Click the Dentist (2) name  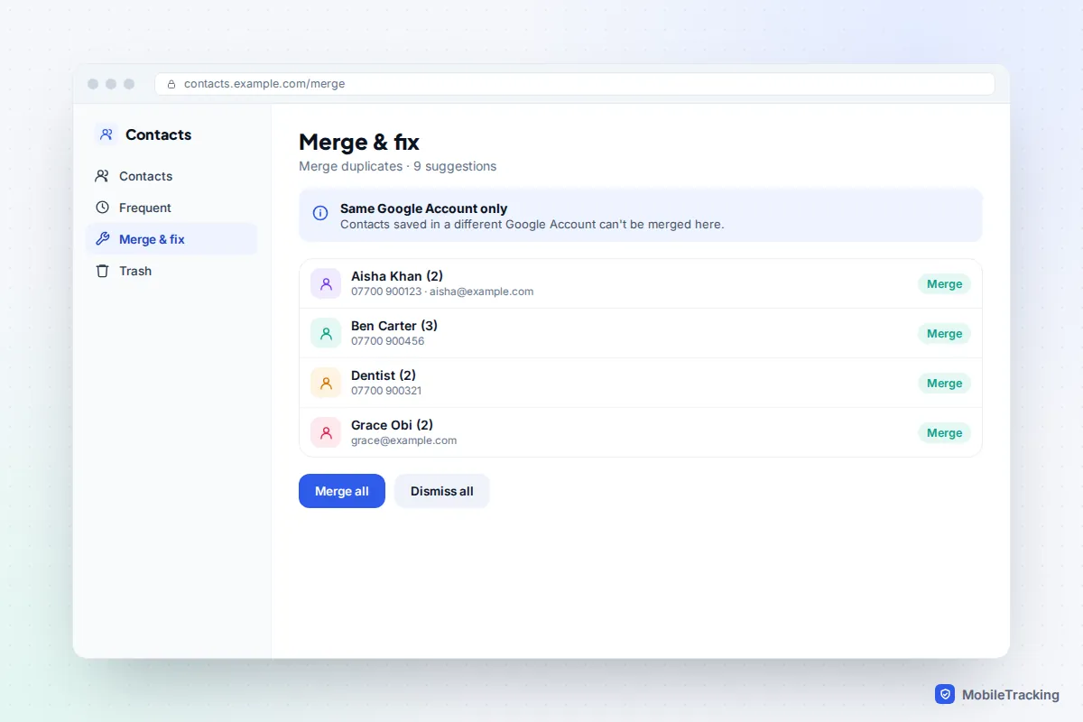[384, 375]
